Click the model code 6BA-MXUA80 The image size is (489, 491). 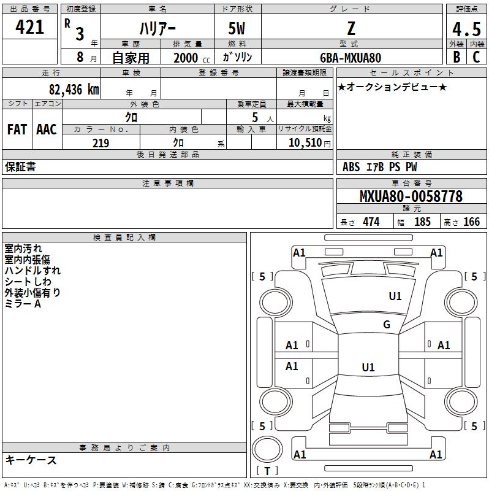click(x=351, y=58)
